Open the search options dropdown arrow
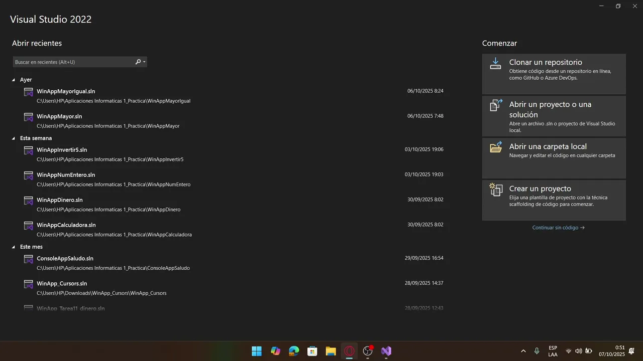The image size is (643, 361). pyautogui.click(x=145, y=62)
